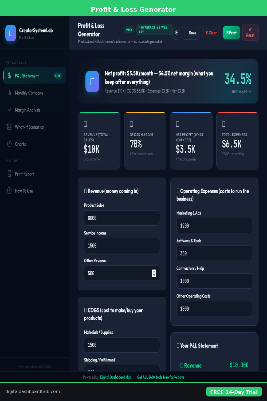Click the Product Sales input field
Image resolution: width=267 pixels, height=401 pixels.
pos(122,218)
